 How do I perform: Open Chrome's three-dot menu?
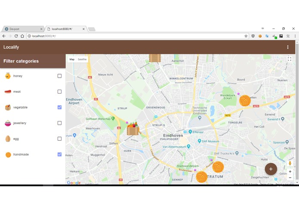click(295, 36)
